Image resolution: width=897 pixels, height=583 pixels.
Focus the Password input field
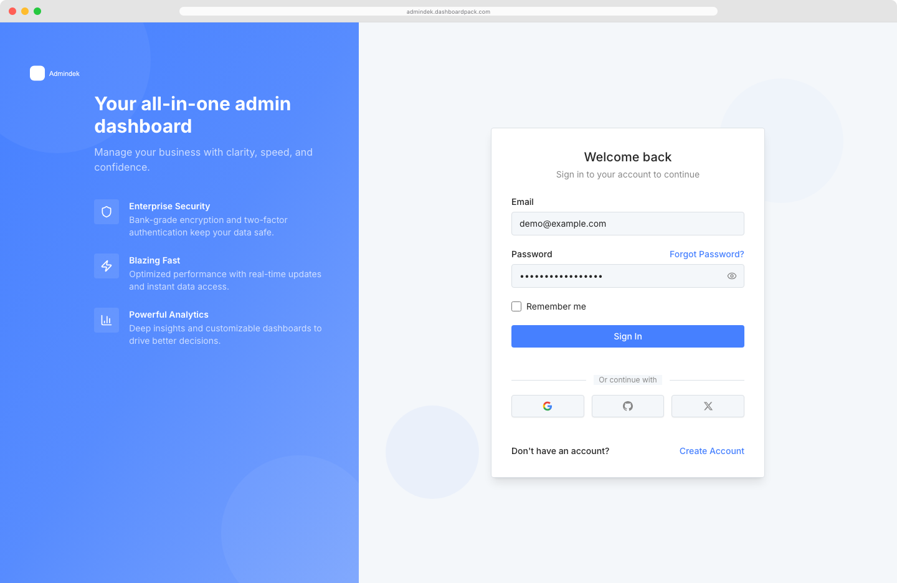(x=628, y=276)
